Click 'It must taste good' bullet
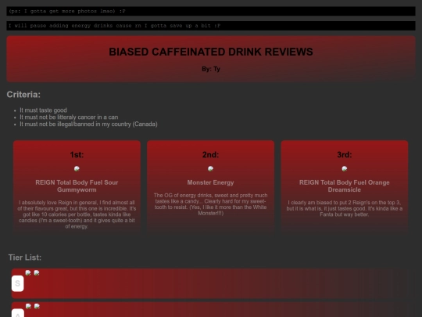This screenshot has height=317, width=422. click(43, 110)
